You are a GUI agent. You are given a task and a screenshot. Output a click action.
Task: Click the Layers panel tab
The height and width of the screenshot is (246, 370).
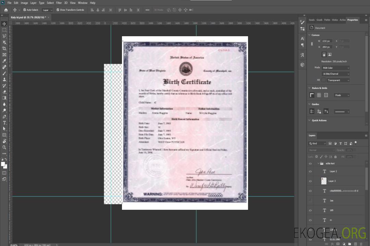(312, 135)
